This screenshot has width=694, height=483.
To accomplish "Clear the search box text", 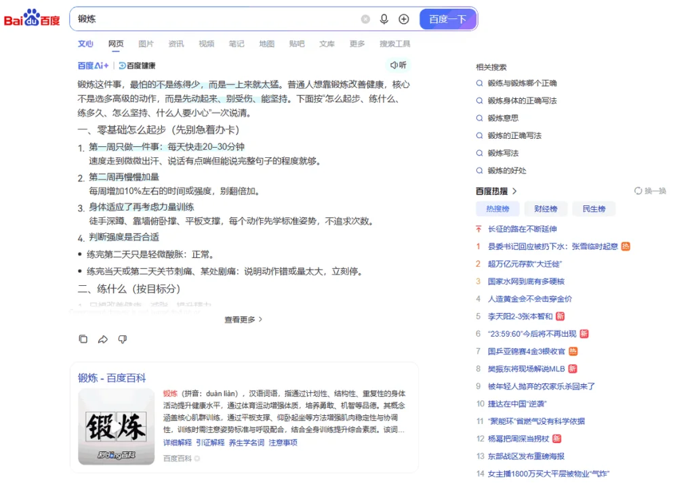I will click(x=365, y=19).
